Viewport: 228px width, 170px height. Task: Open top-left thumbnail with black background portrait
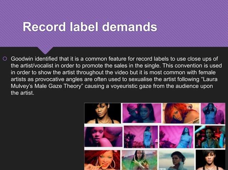tap(103, 113)
